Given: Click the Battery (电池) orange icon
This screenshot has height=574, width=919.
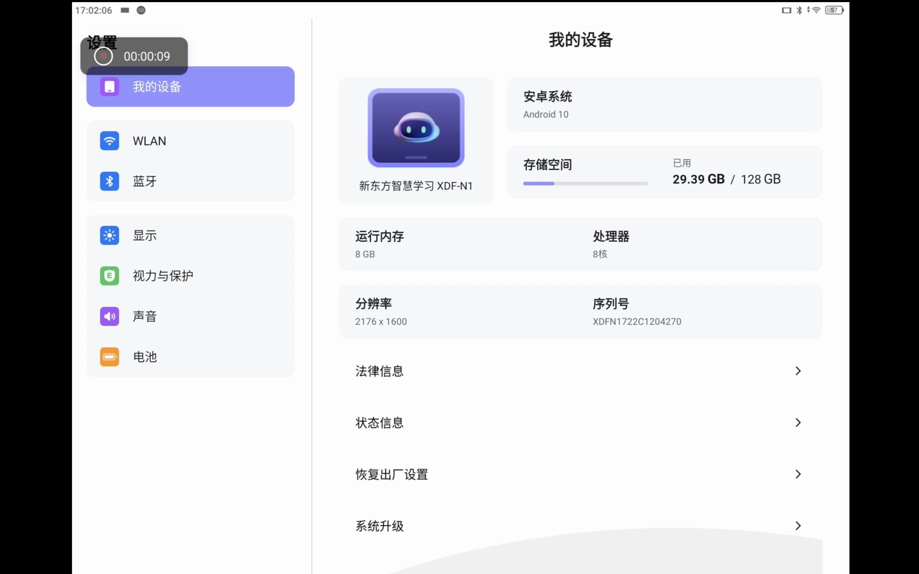Looking at the screenshot, I should pyautogui.click(x=109, y=357).
